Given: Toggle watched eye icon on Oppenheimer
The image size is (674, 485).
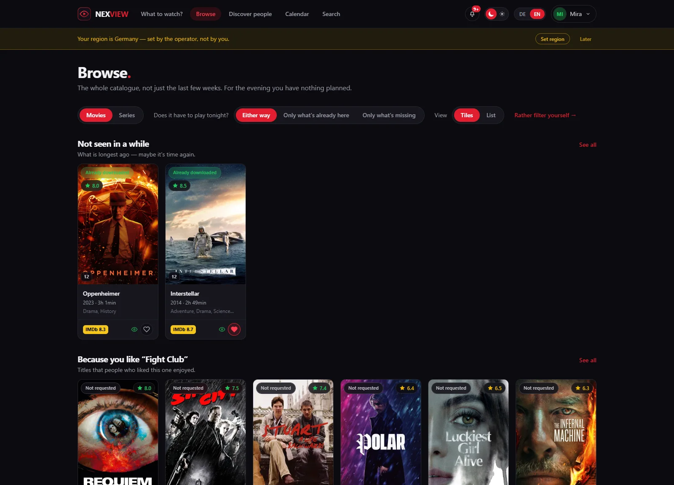Looking at the screenshot, I should point(134,329).
